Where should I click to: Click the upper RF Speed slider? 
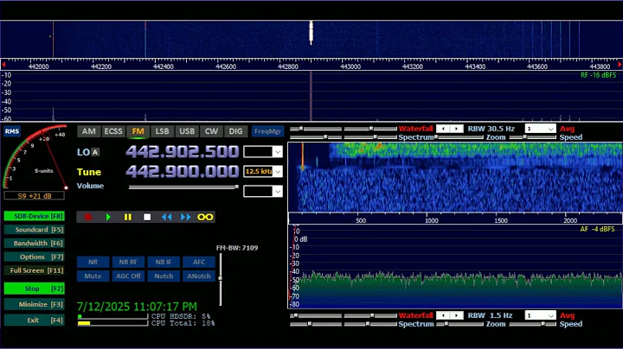[x=533, y=137]
